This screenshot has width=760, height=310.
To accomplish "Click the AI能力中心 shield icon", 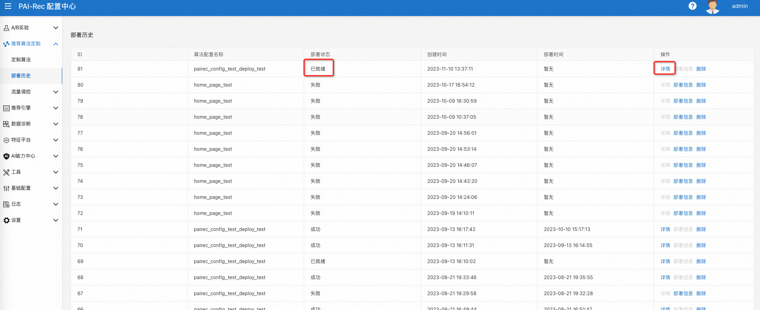I will [x=6, y=156].
